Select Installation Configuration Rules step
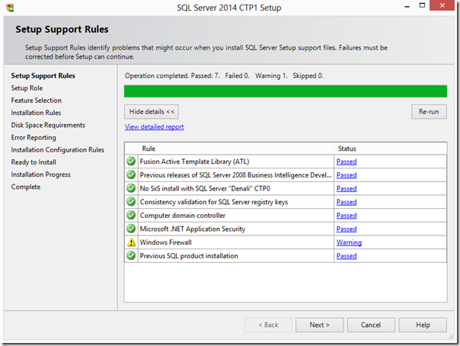The width and height of the screenshot is (460, 346). pos(58,149)
